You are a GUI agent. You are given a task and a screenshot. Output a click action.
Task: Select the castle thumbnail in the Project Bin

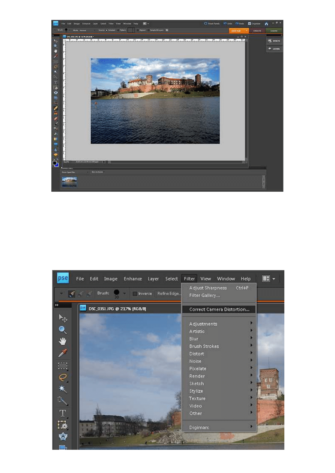[69, 182]
